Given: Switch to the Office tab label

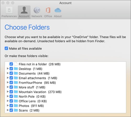Looking at the screenshot, I should (x=48, y=16).
